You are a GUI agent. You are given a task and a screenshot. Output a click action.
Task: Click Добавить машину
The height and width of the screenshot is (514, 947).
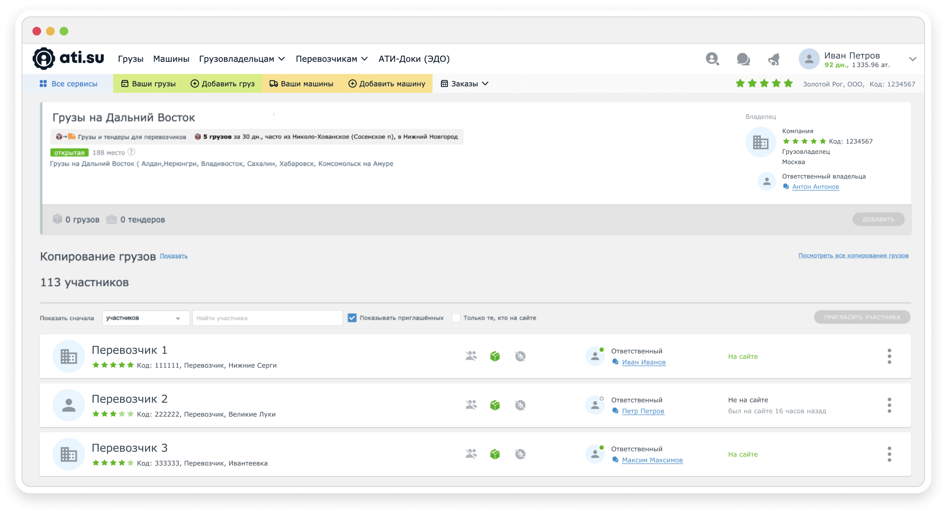[387, 83]
